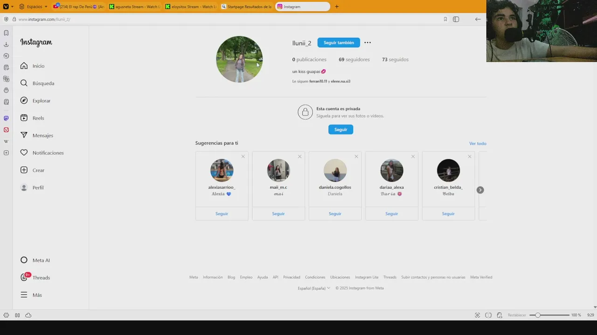Select the active Instagram tab
Screen dimensions: 597x335
pos(303,7)
